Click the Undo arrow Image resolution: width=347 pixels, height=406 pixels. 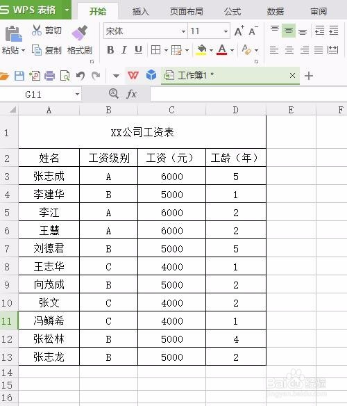click(81, 76)
